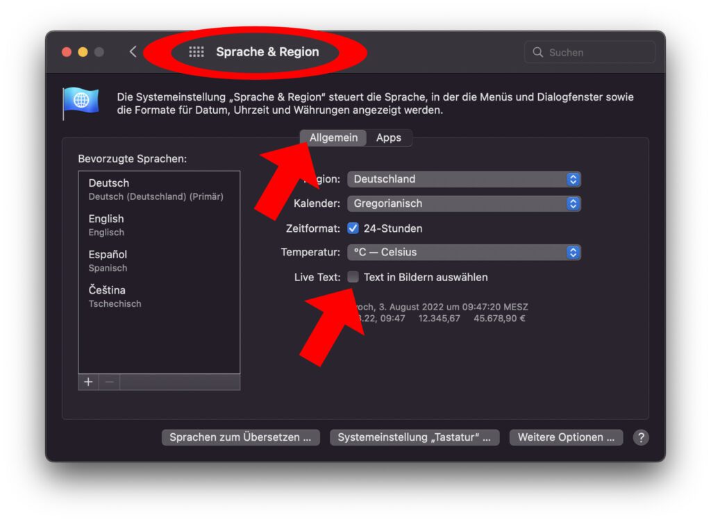Disable the 24-Stunden time format checkbox
711x522 pixels.
353,228
